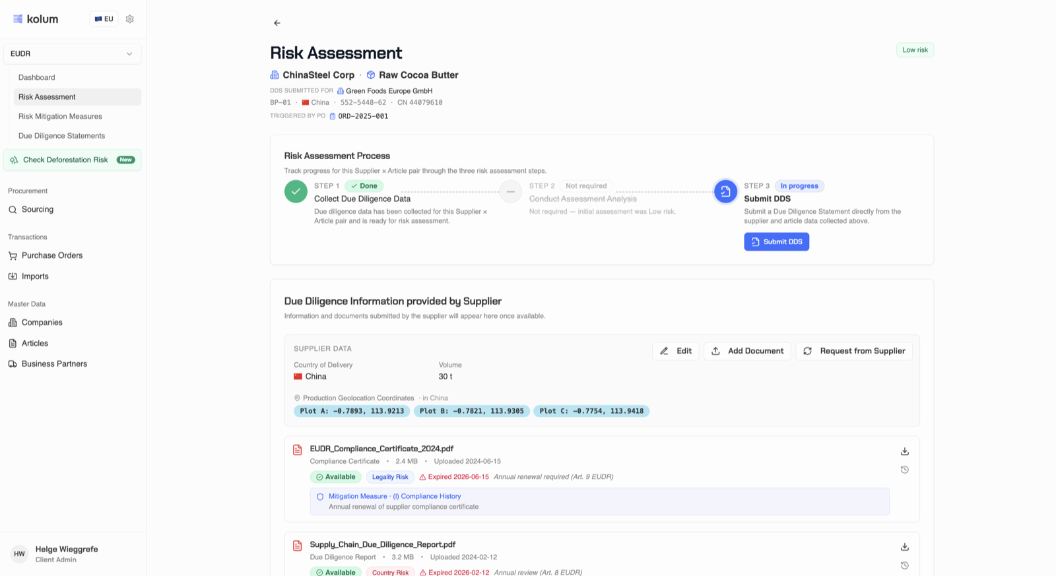1056x576 pixels.
Task: Click Expired 2026-06-15 warning
Action: (454, 477)
